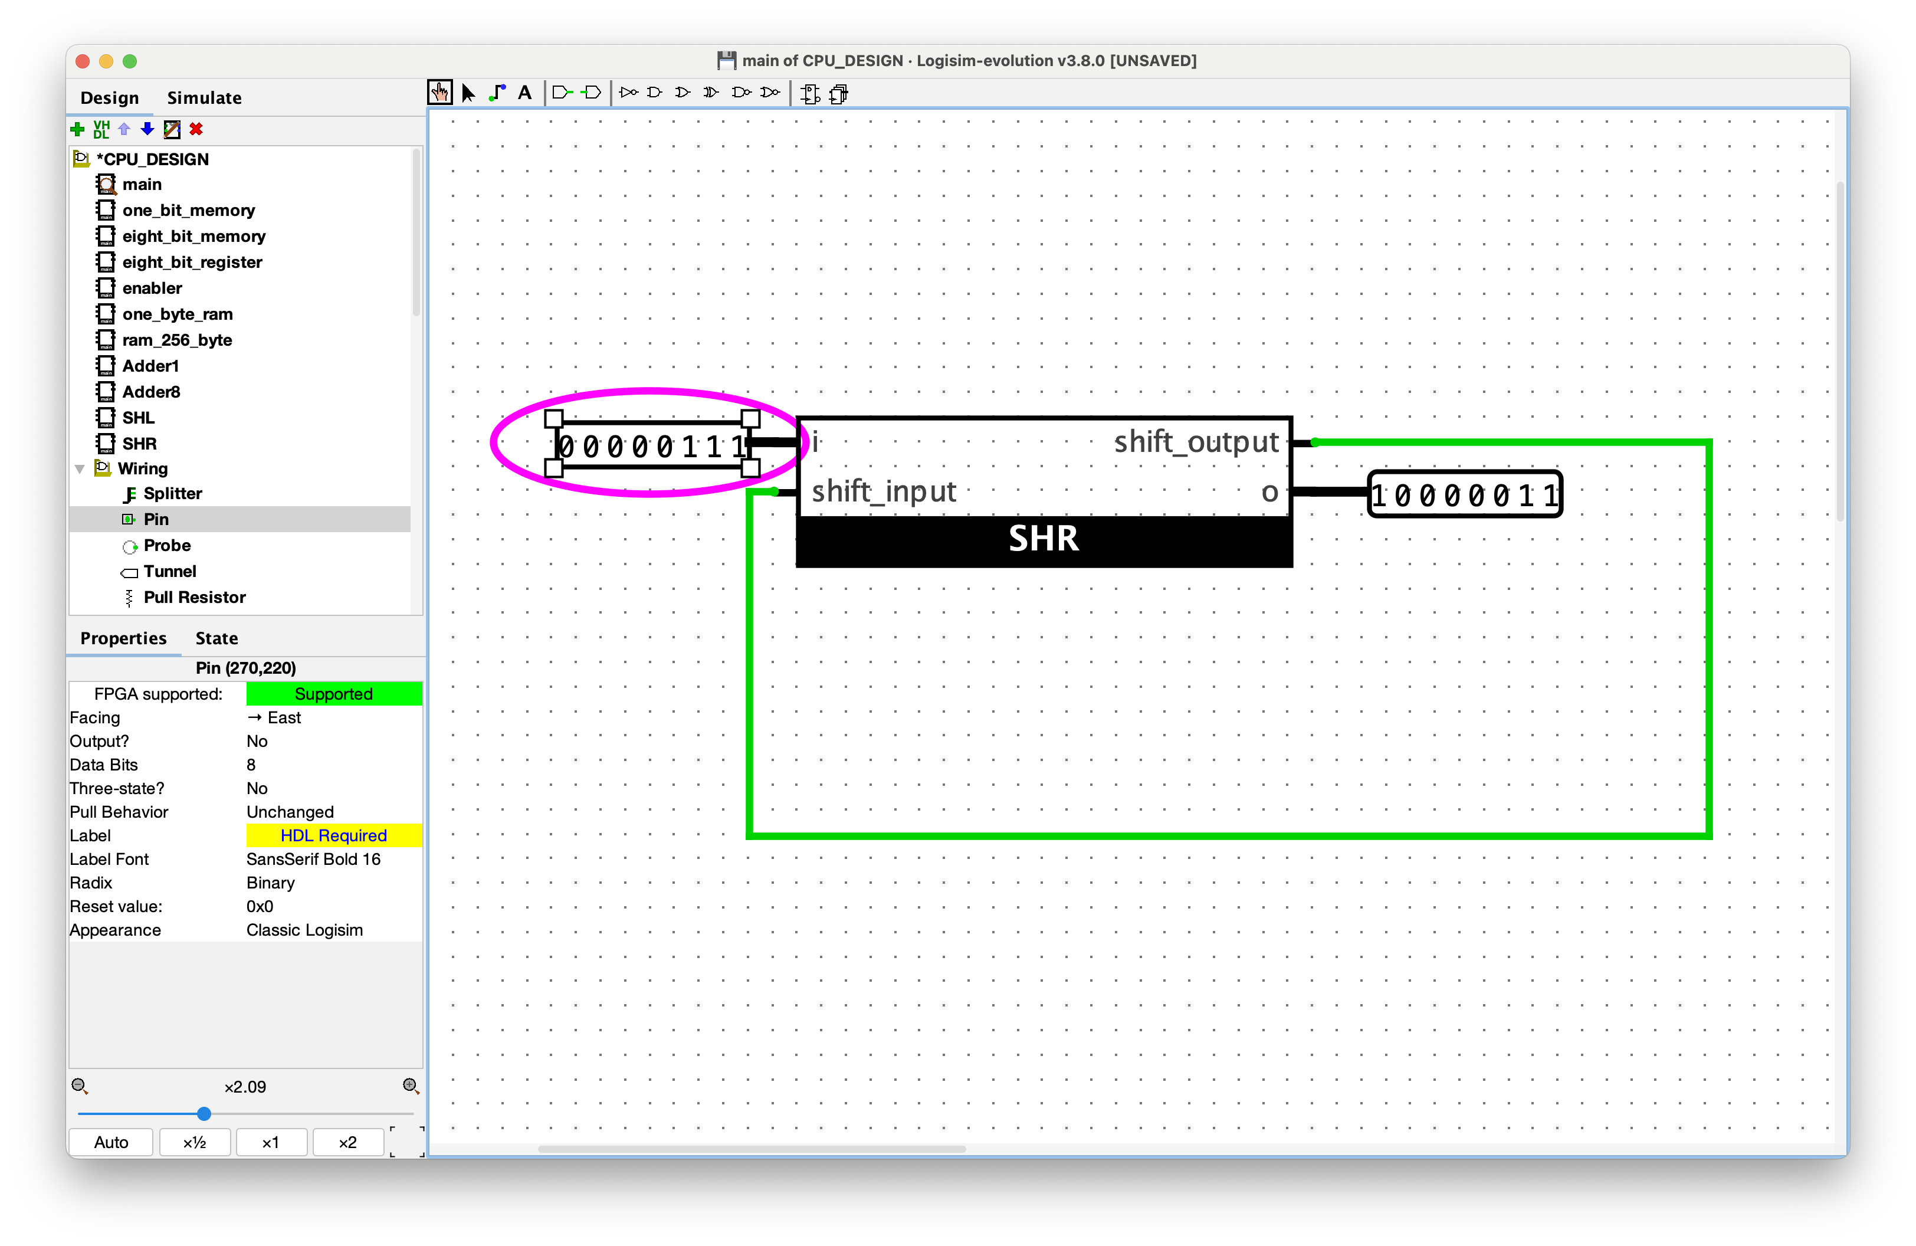Pick the XOR gate tool
The height and width of the screenshot is (1246, 1916).
click(x=711, y=93)
